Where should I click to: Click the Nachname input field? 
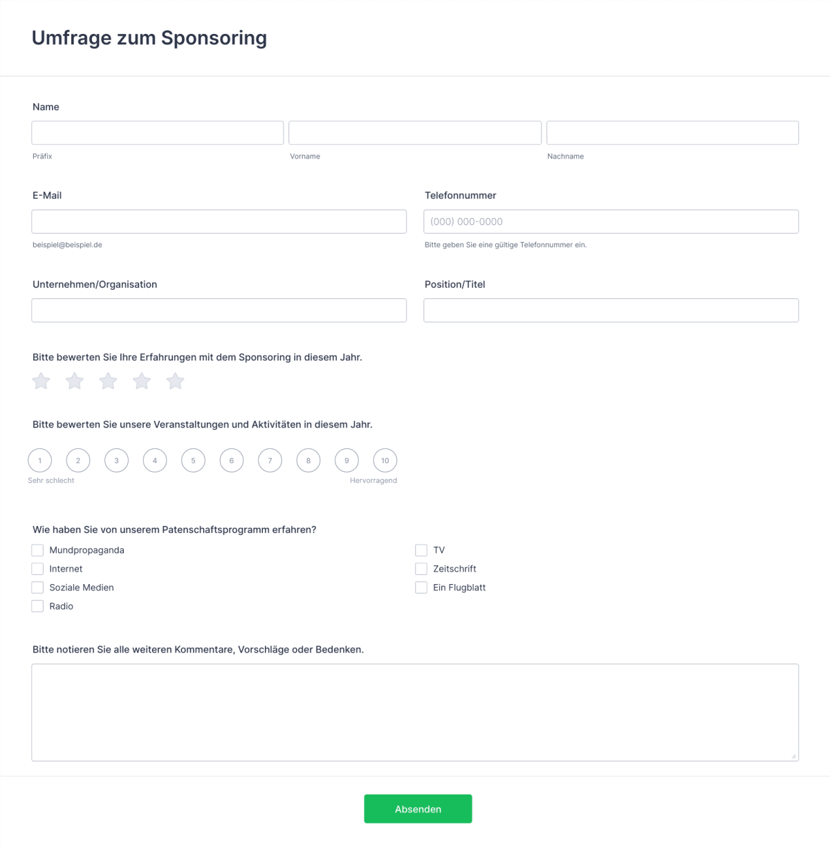click(x=672, y=132)
